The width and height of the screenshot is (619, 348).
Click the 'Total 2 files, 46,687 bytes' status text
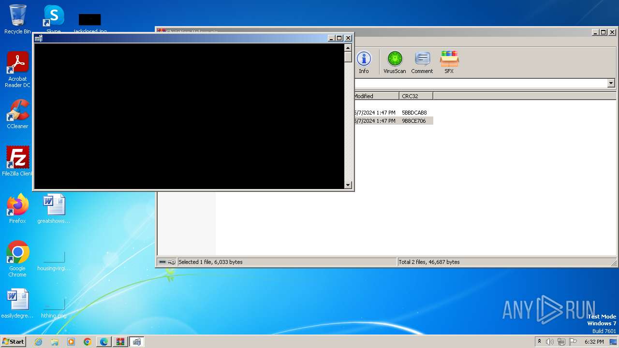click(429, 262)
